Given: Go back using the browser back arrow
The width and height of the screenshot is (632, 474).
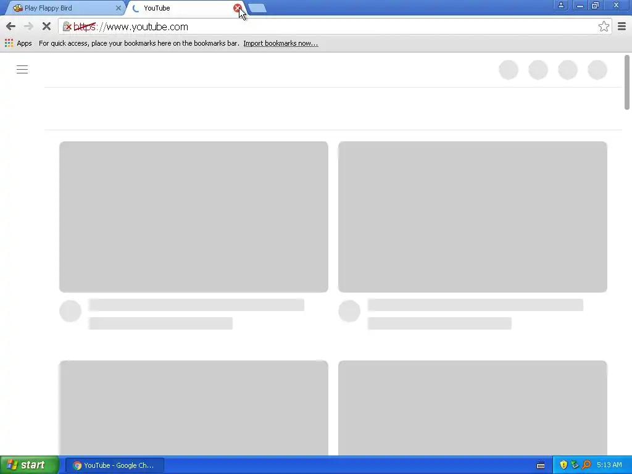Looking at the screenshot, I should click(x=11, y=27).
